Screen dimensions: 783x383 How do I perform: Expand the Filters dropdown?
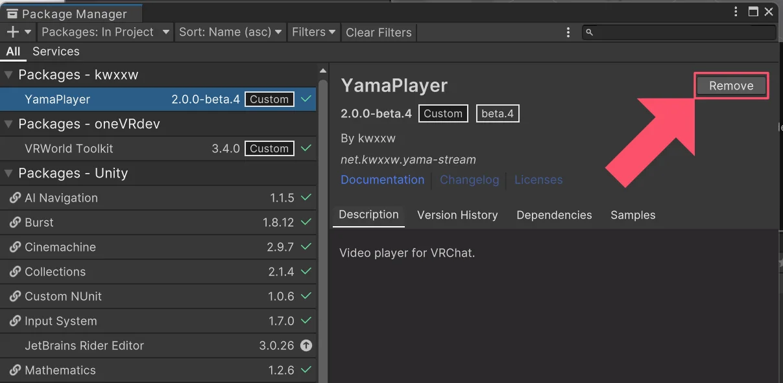pyautogui.click(x=313, y=32)
